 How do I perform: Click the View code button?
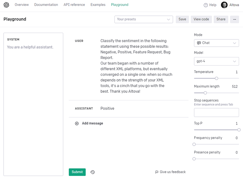coord(201,19)
